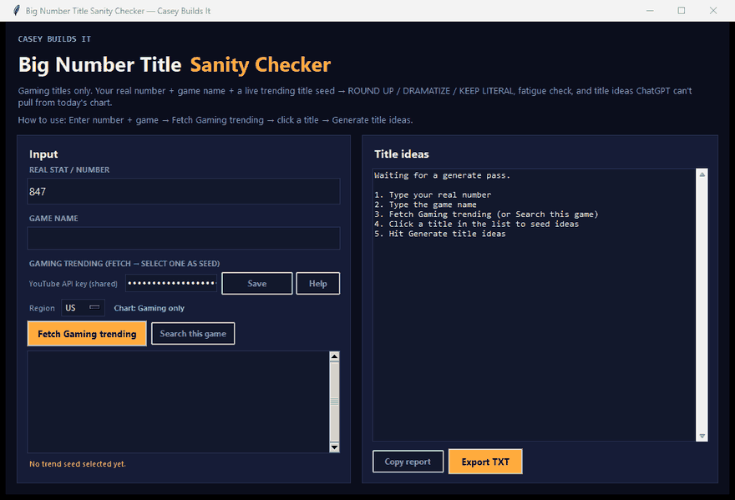Image resolution: width=735 pixels, height=500 pixels.
Task: Click the line '3. Fetch Gaming trending (or Search this game)'
Action: 486,215
